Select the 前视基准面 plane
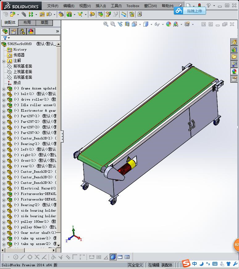The width and height of the screenshot is (239, 269). (x=23, y=66)
